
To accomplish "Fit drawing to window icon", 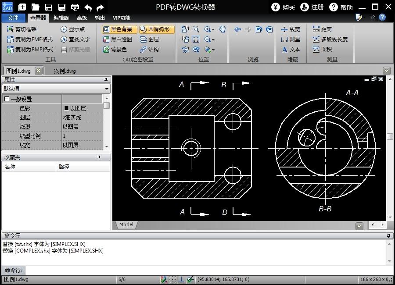I will coord(196,39).
